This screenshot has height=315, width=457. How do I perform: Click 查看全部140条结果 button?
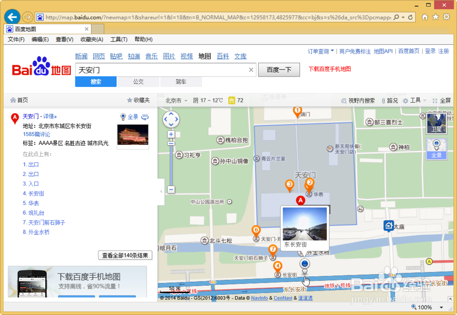coord(125,255)
